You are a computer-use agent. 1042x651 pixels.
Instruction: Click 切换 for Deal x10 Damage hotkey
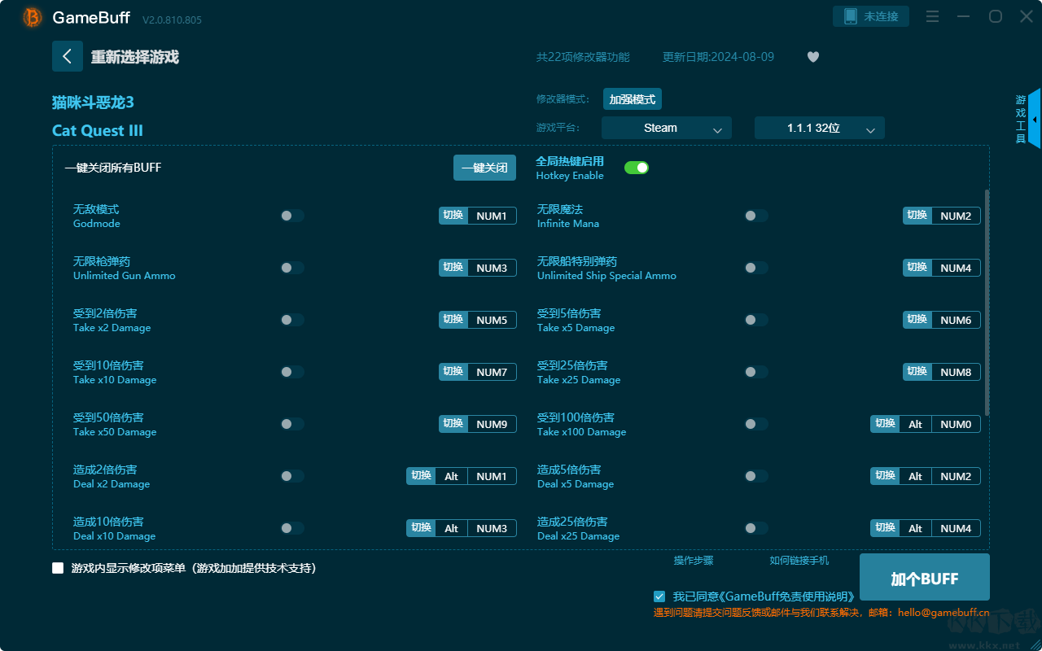[421, 528]
